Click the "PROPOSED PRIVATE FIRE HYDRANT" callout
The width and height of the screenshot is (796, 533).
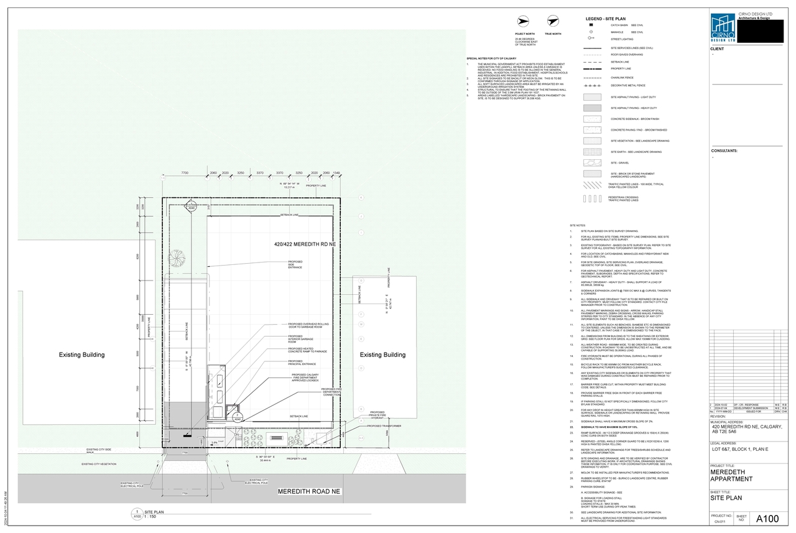tap(377, 415)
